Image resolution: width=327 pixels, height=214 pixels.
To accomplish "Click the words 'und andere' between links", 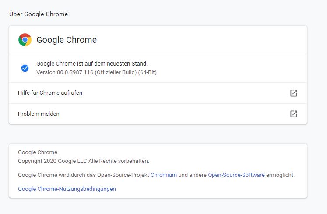I will coord(193,175).
